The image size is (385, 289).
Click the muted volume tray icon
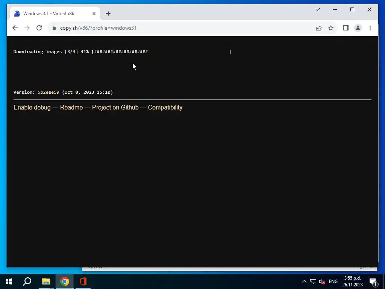point(322,281)
